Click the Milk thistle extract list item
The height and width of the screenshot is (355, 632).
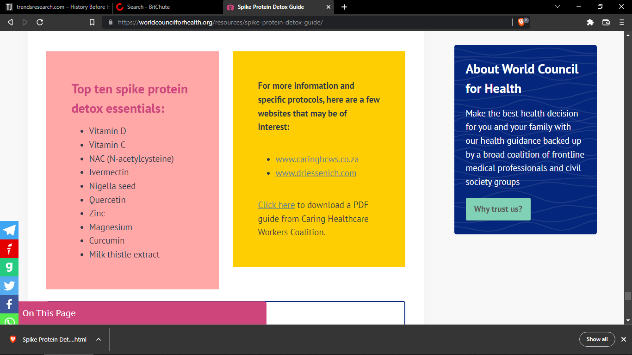124,255
